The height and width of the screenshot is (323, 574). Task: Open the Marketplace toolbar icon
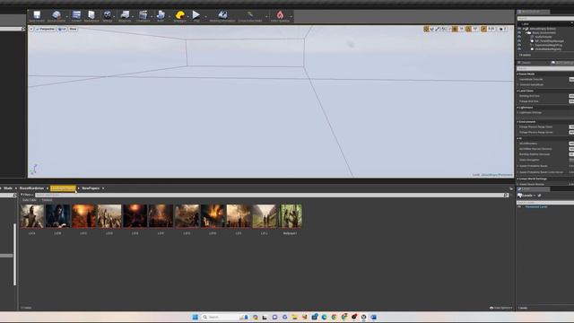91,15
